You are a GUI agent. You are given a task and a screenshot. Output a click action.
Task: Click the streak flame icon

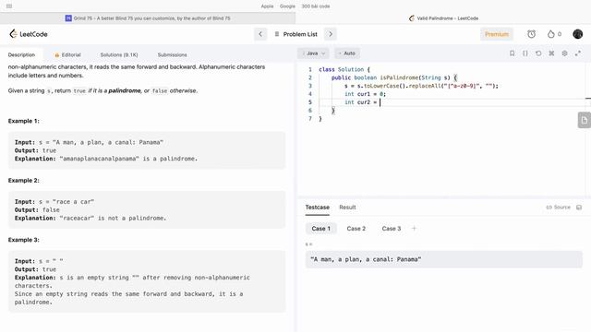coord(551,34)
